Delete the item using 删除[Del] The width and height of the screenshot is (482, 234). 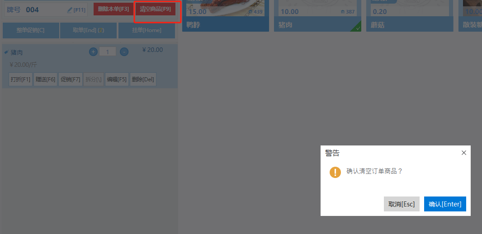click(143, 79)
